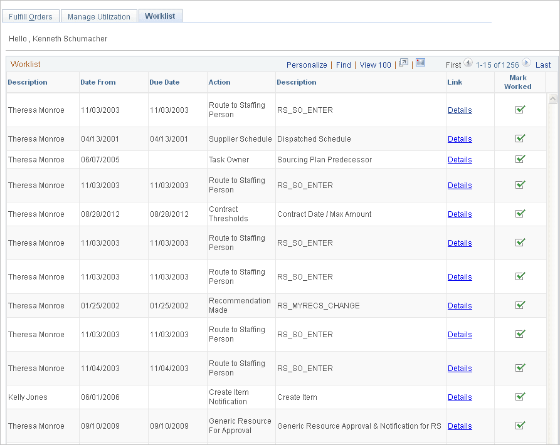Screen dimensions: 560x445
Task: Click the previous page arrow beside First
Action: [468, 64]
